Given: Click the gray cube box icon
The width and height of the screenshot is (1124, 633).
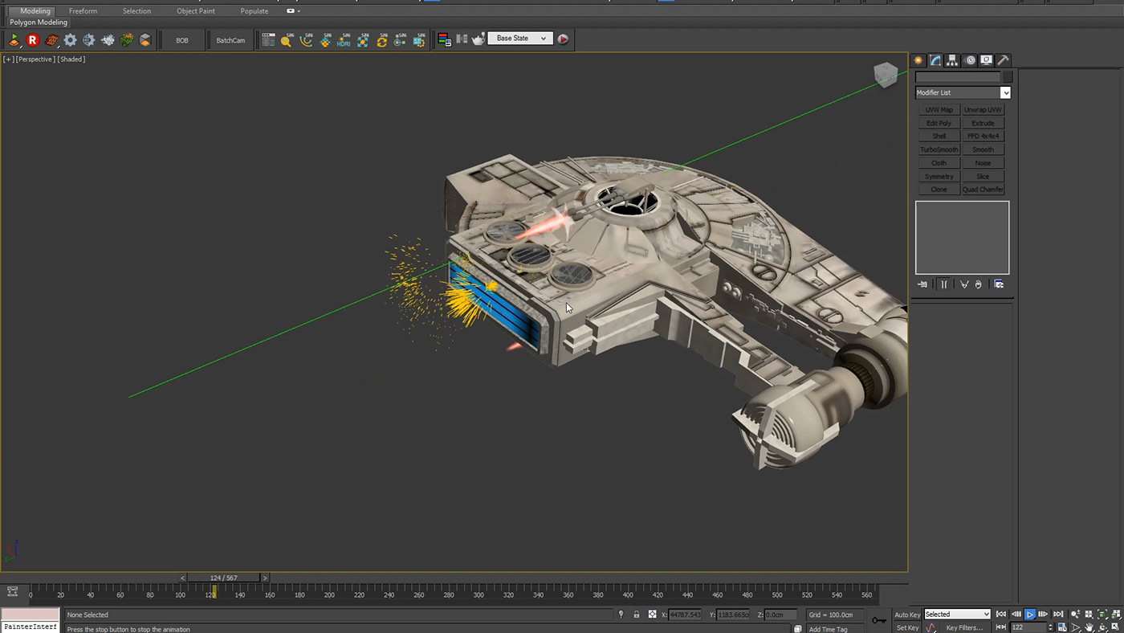Looking at the screenshot, I should (145, 39).
